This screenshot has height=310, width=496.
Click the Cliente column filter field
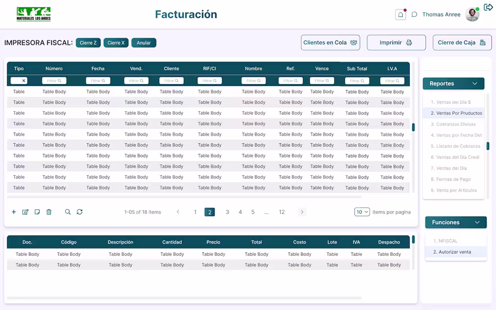(171, 80)
